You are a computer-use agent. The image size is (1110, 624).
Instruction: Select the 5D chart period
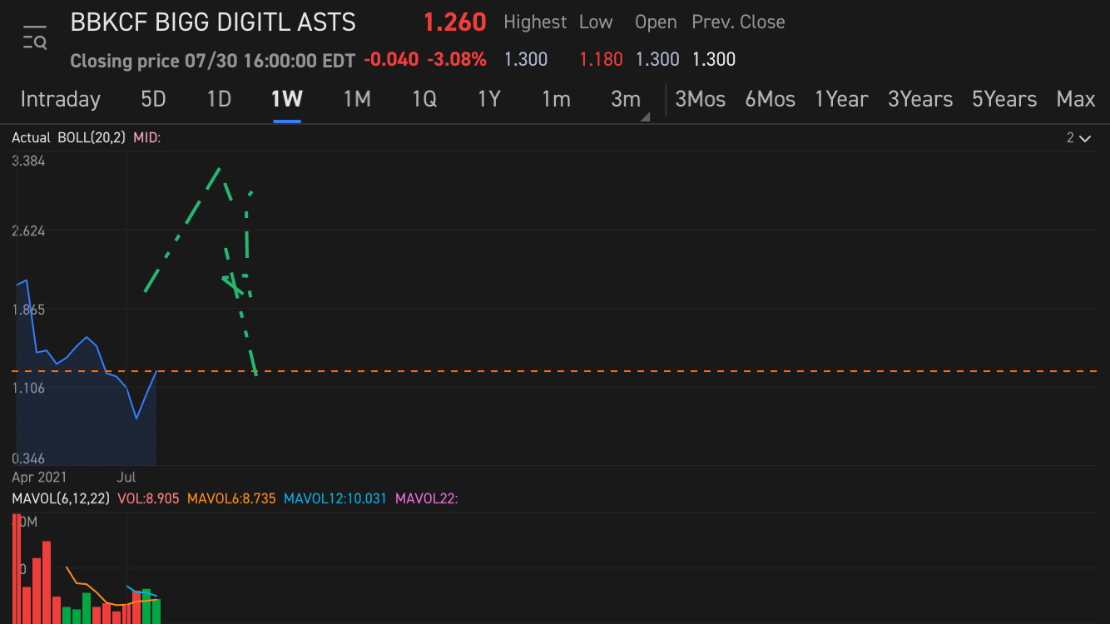pyautogui.click(x=153, y=99)
